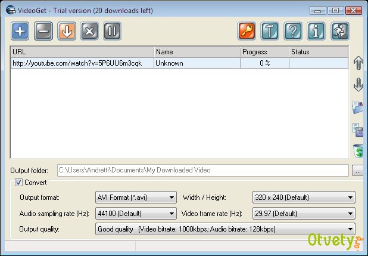Click the minus icon to remove the video

pyautogui.click(x=43, y=31)
